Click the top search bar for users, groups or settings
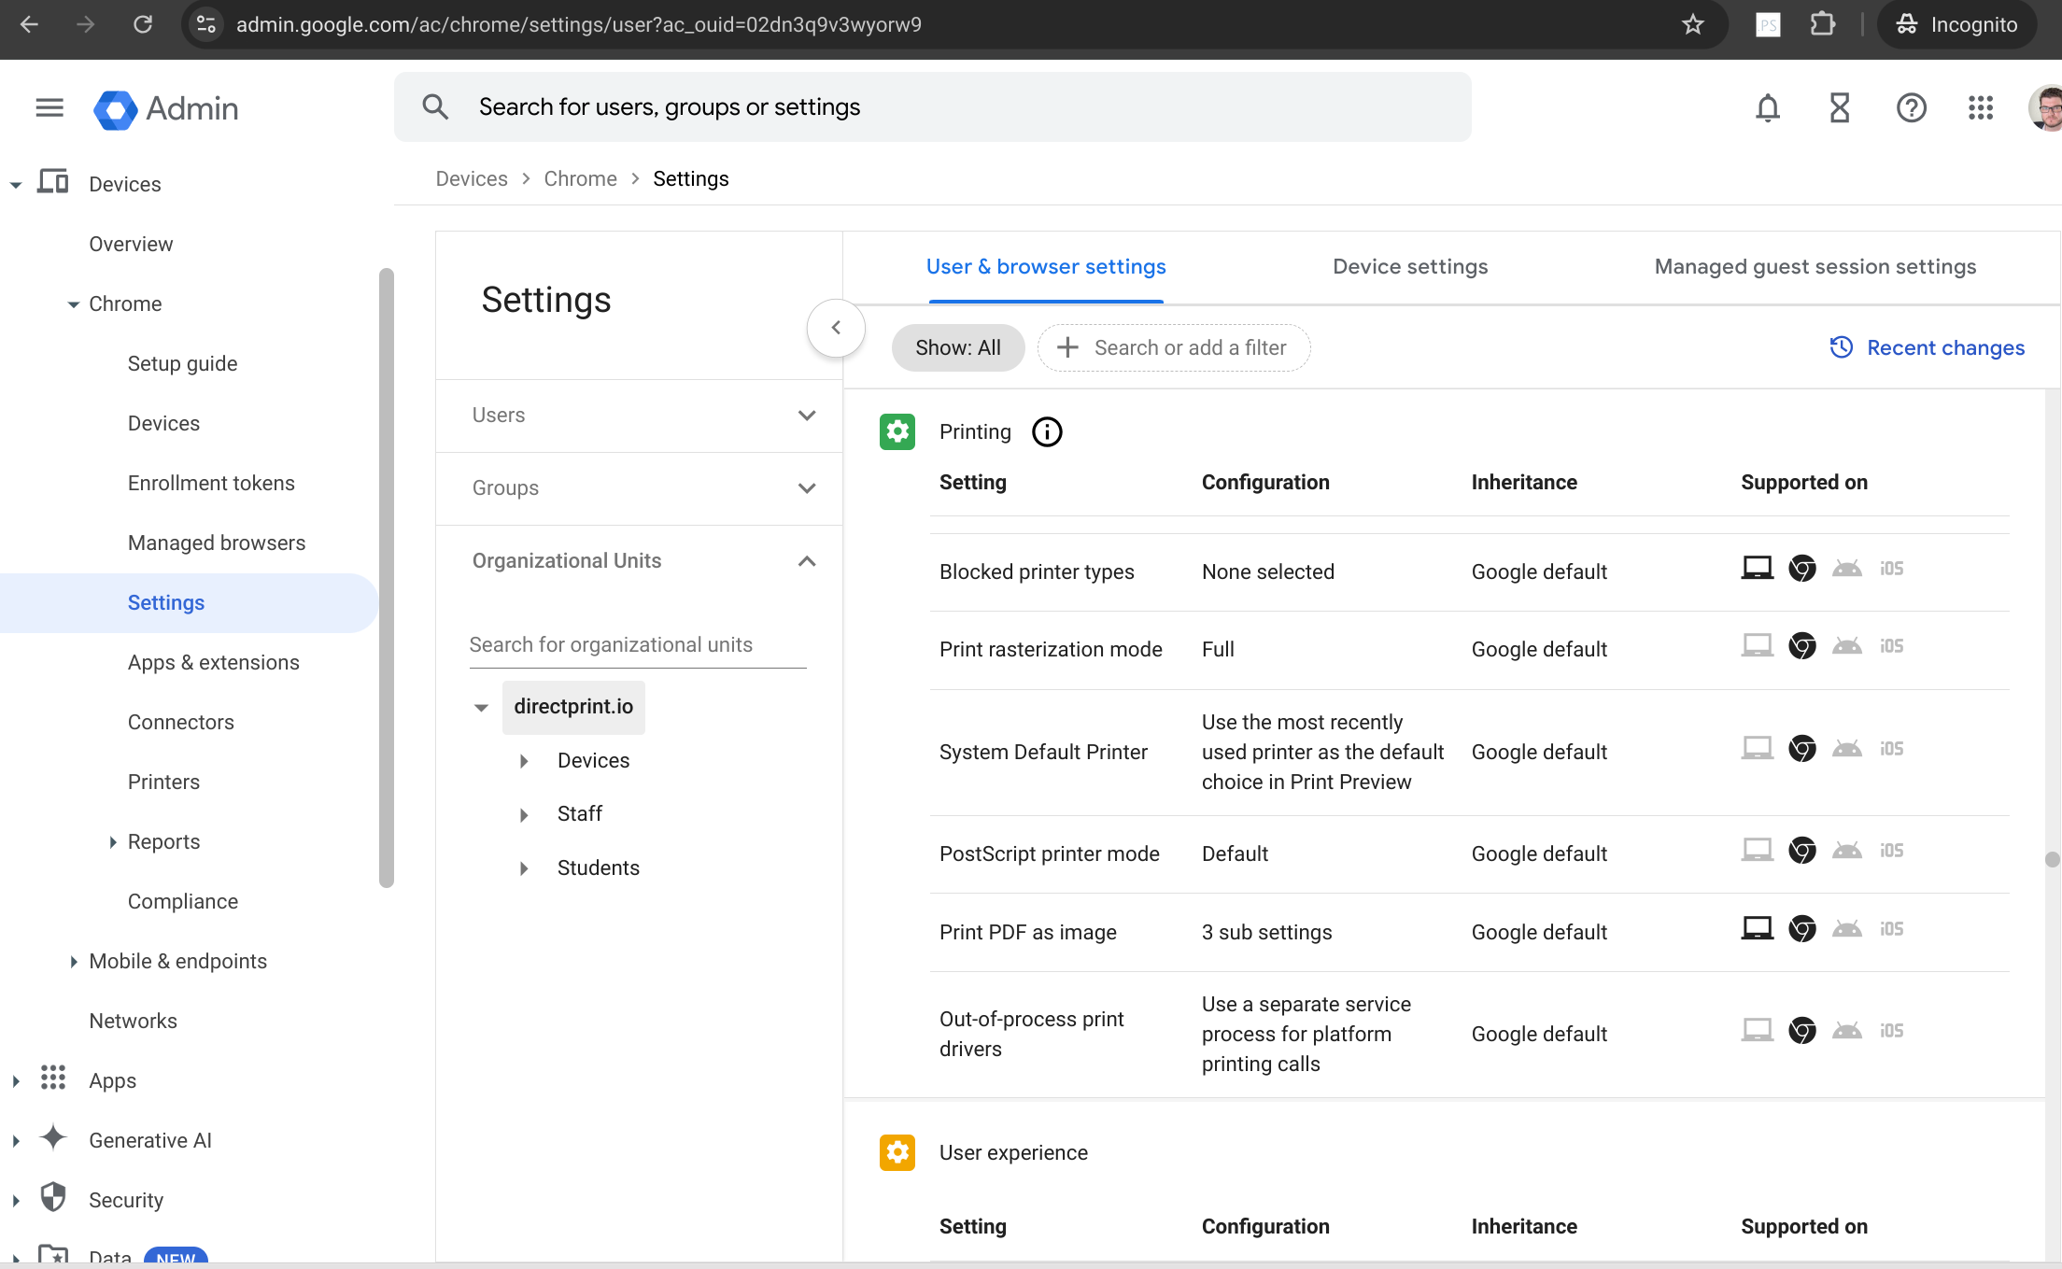 [932, 107]
